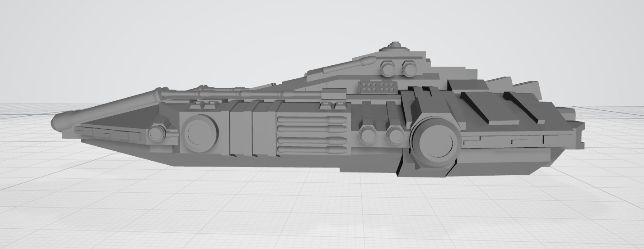Pick the left small round port beside the rear cylinder
Viewport: 644px width, 249px height.
click(368, 135)
